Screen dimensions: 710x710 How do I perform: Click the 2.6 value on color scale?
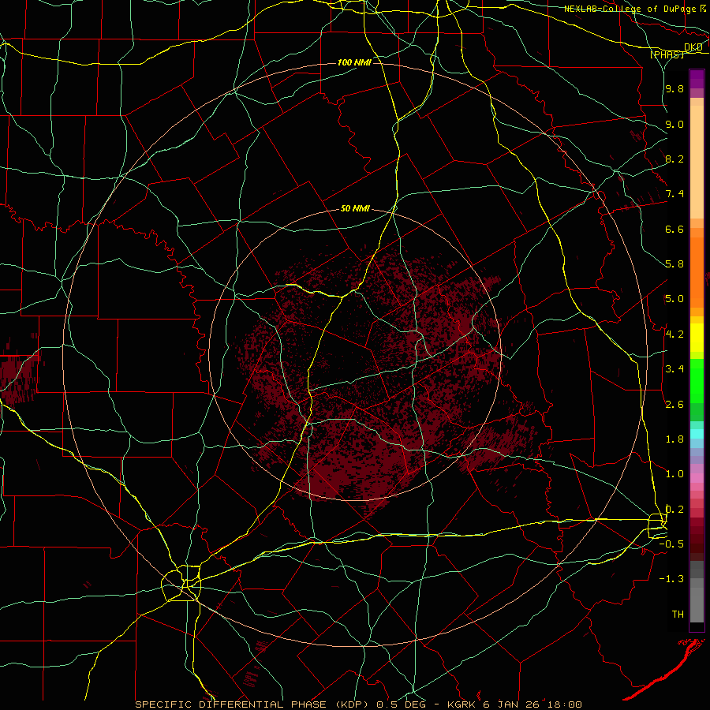click(x=674, y=404)
